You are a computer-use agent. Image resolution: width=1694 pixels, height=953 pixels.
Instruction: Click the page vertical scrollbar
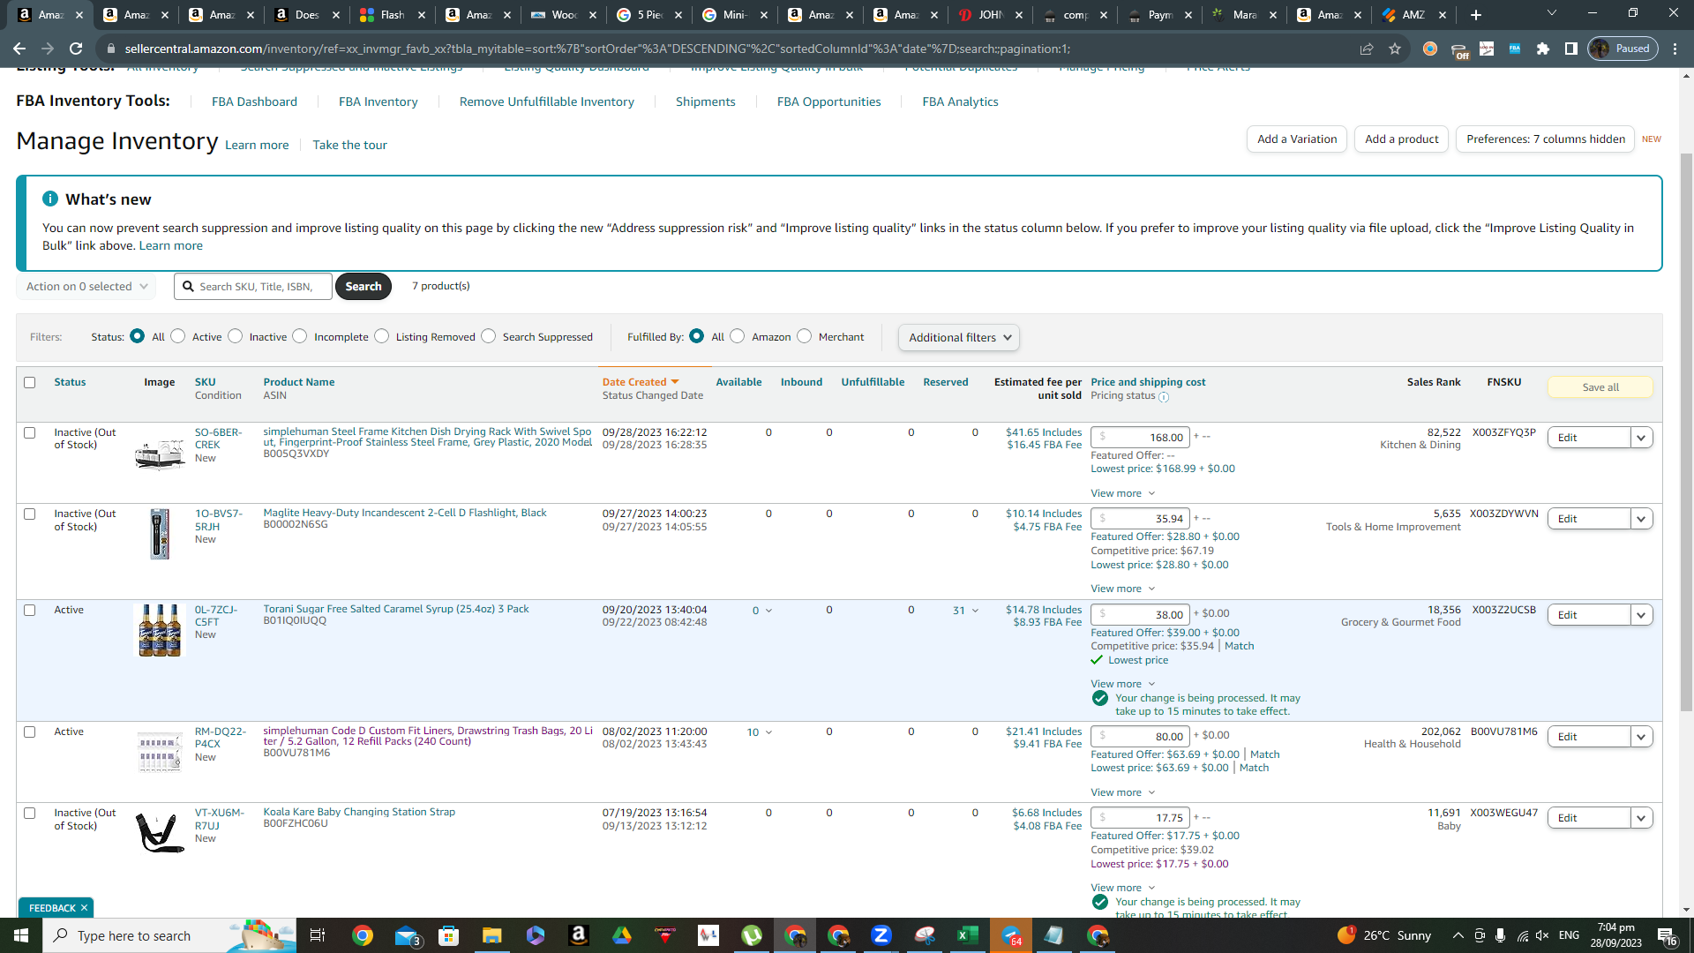point(1686,432)
